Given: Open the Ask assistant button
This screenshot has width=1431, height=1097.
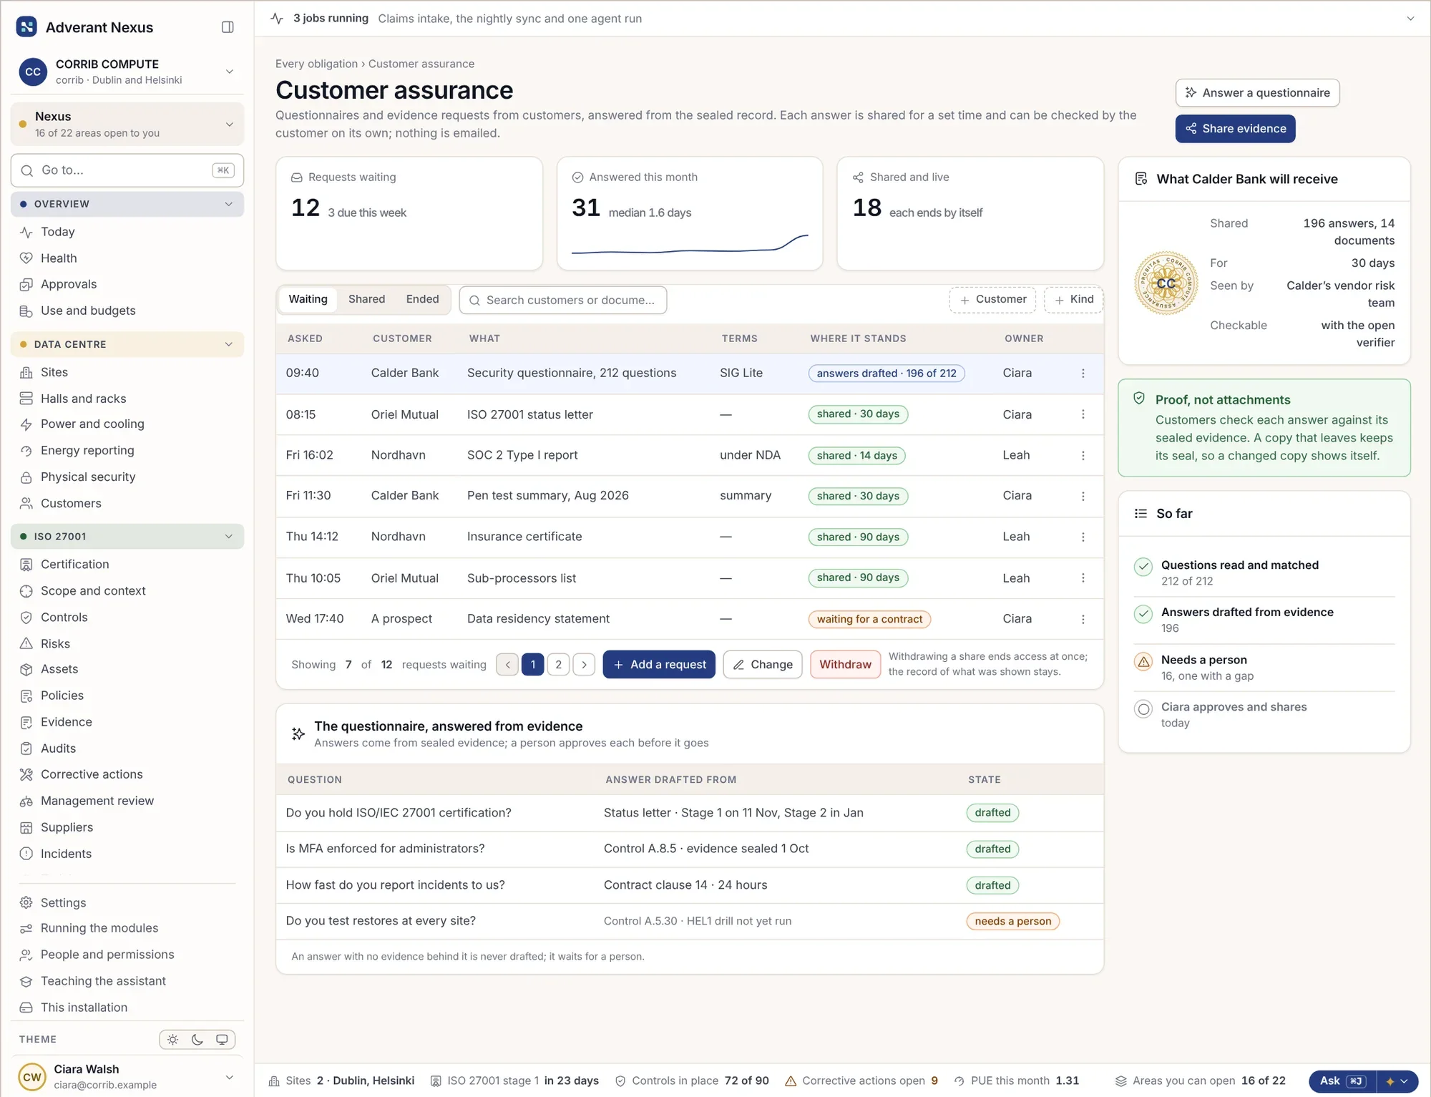Looking at the screenshot, I should 1342,1081.
